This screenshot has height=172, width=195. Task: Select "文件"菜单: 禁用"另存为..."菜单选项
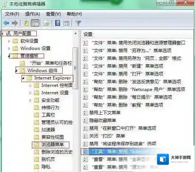pyautogui.click(x=132, y=51)
